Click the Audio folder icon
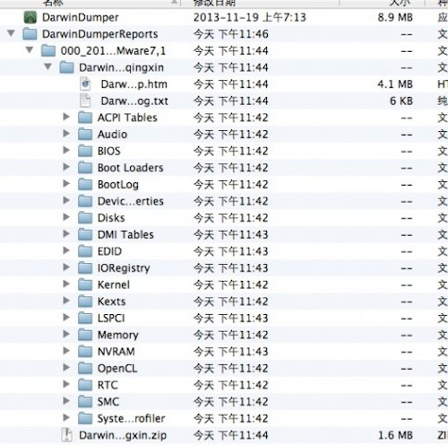Image resolution: width=448 pixels, height=446 pixels. tap(85, 135)
